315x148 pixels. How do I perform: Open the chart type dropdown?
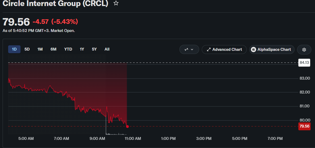pyautogui.click(x=189, y=50)
